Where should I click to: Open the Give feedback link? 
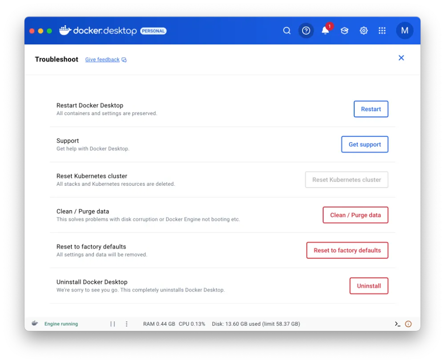[x=102, y=60]
